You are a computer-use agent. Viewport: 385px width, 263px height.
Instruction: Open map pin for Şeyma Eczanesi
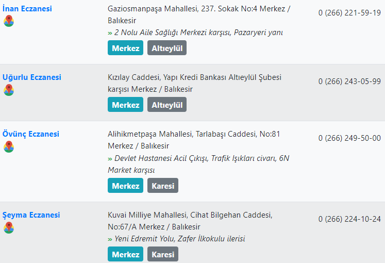pos(9,227)
